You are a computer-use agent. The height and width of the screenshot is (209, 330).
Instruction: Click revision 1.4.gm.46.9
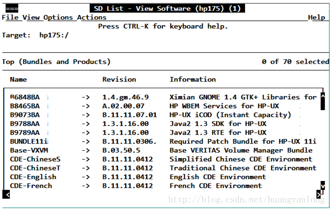point(126,97)
